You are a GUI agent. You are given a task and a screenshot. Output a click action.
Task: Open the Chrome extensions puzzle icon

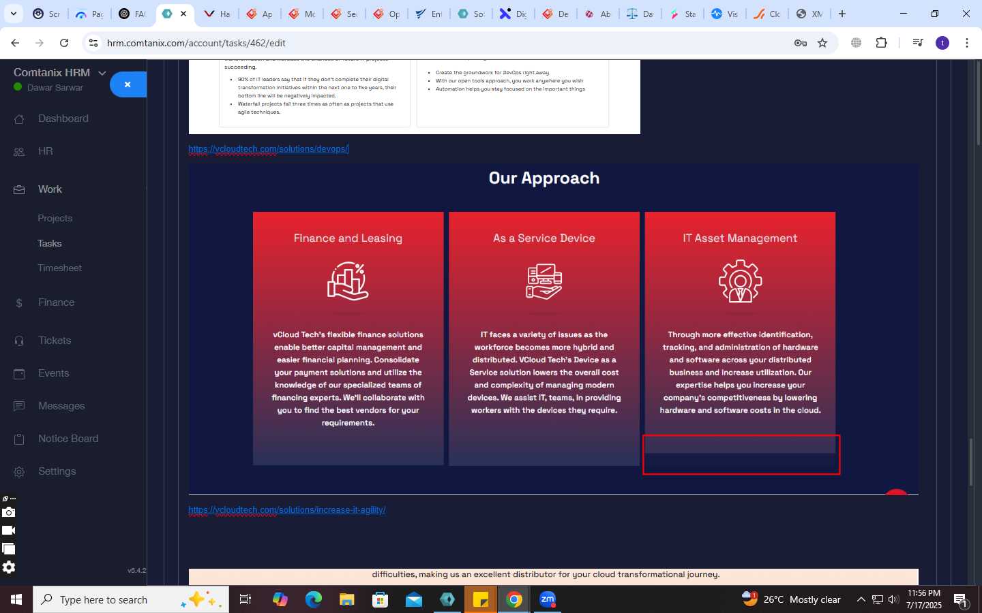(881, 43)
